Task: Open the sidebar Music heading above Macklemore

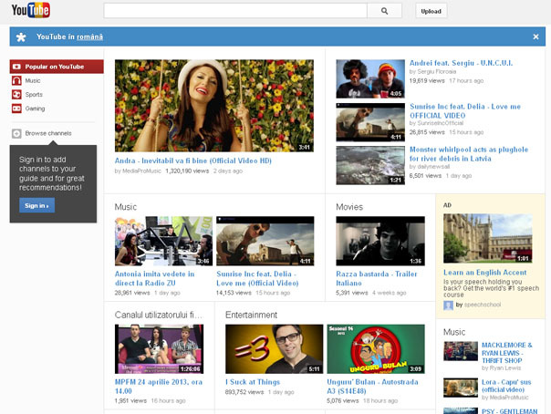Action: point(454,332)
